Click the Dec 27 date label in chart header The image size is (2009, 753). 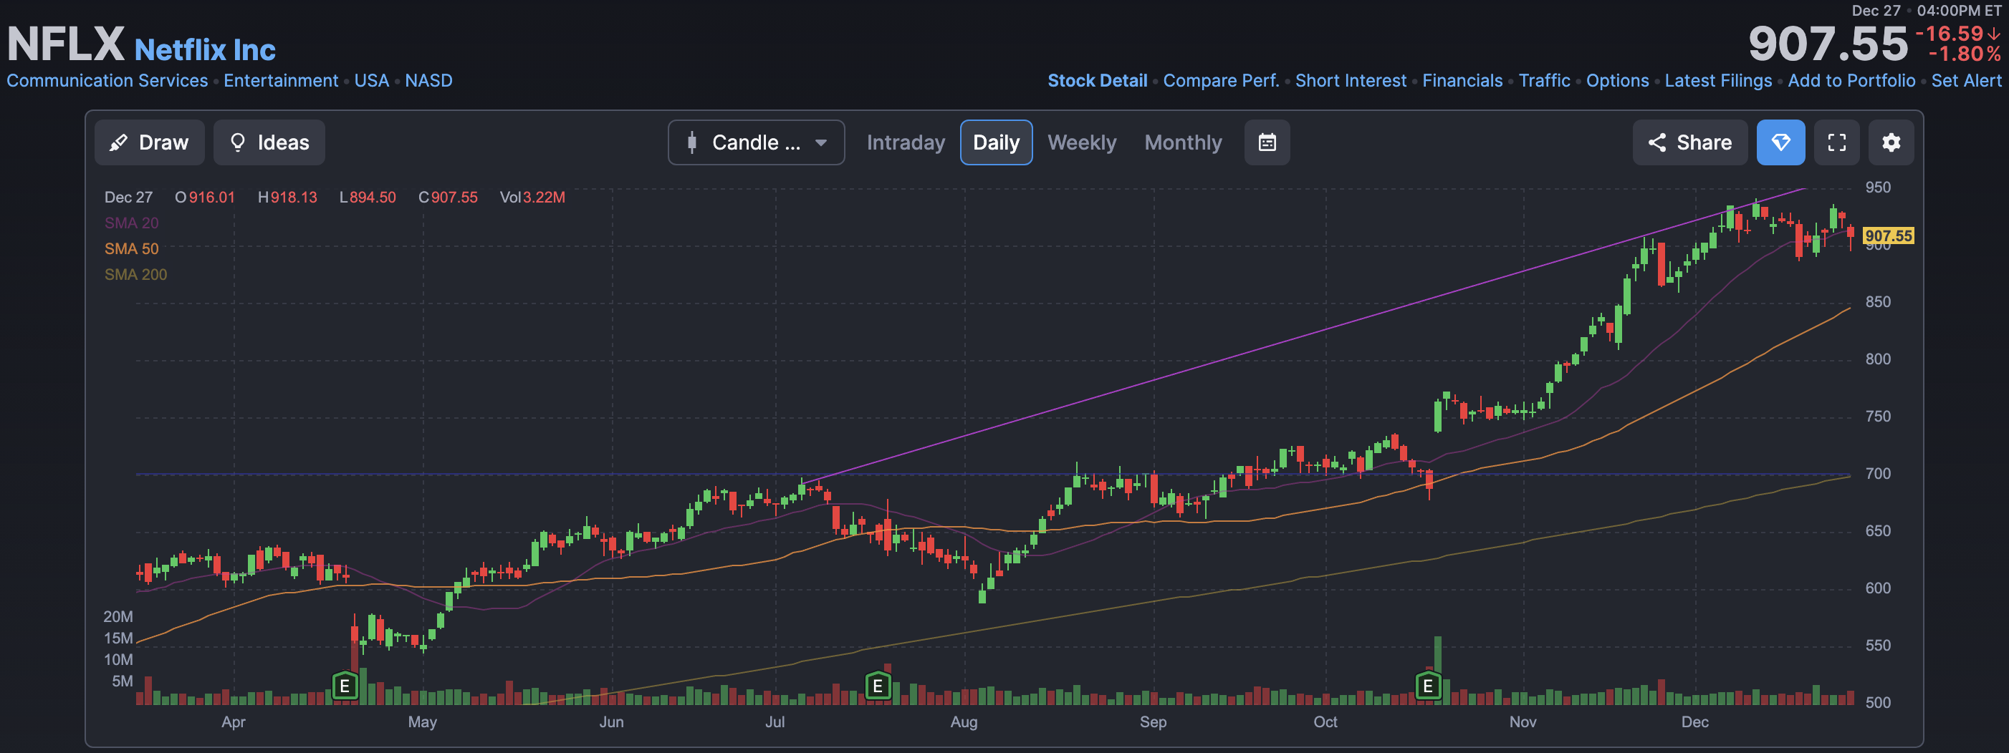[x=129, y=198]
